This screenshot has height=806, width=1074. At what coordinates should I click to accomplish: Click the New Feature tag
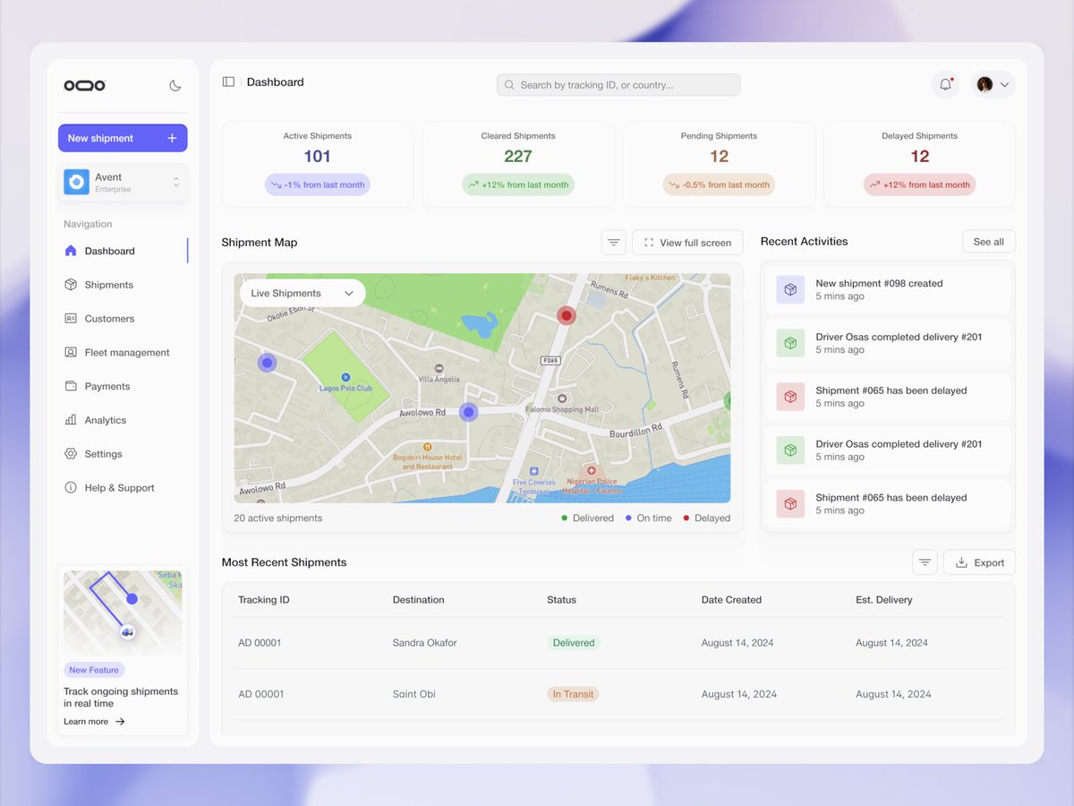[x=94, y=670]
